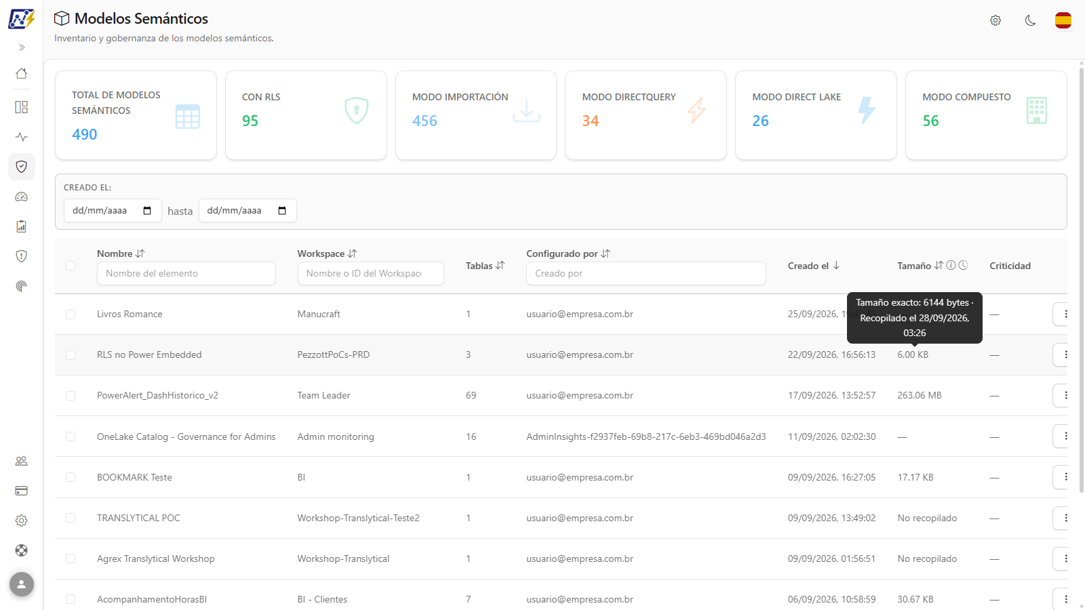
Task: Change language via the Spain flag
Action: 1063,20
